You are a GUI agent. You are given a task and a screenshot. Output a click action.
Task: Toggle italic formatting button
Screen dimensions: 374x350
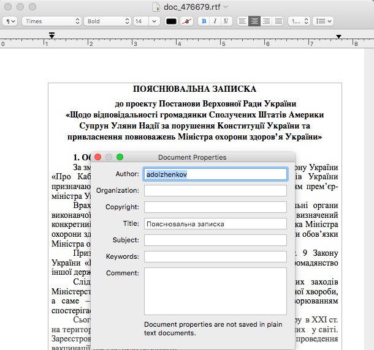[215, 21]
